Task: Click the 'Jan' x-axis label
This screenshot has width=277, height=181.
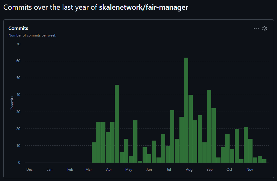Action: (x=50, y=170)
